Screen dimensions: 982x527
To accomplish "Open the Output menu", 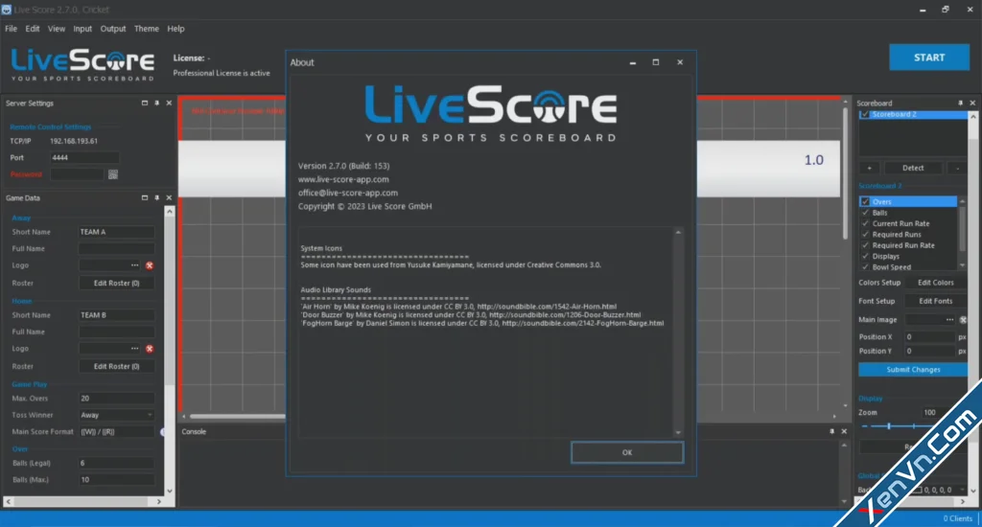I will [x=113, y=29].
